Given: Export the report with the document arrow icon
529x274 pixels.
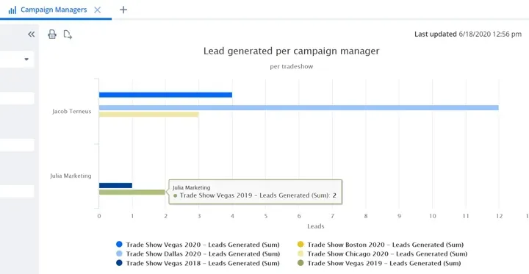Looking at the screenshot, I should tap(68, 35).
